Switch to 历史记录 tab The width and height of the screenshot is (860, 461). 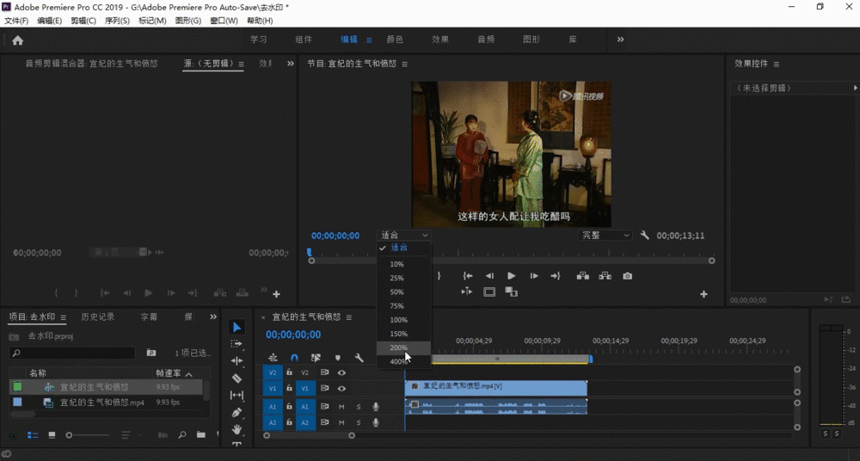pyautogui.click(x=98, y=317)
